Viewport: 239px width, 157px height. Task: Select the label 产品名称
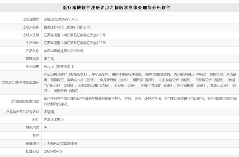tap(33, 51)
